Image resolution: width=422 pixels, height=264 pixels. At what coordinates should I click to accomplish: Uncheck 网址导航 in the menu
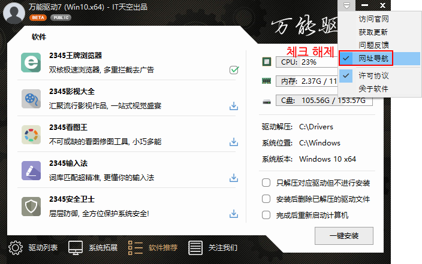pyautogui.click(x=379, y=58)
